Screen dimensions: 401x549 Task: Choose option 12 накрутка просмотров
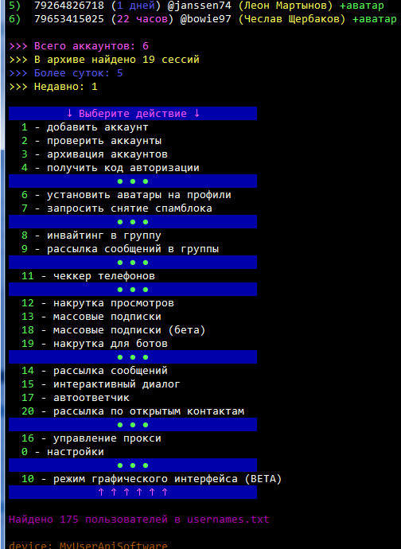point(98,303)
